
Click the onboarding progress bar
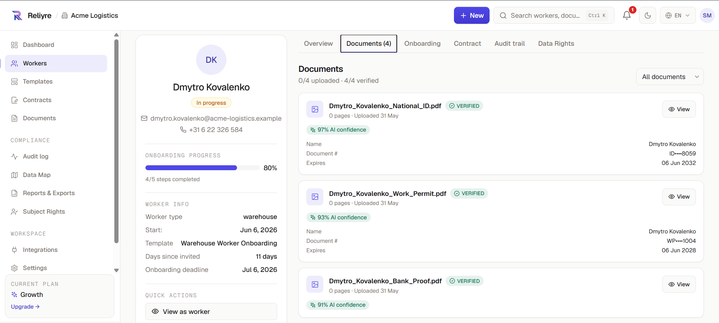(x=203, y=168)
